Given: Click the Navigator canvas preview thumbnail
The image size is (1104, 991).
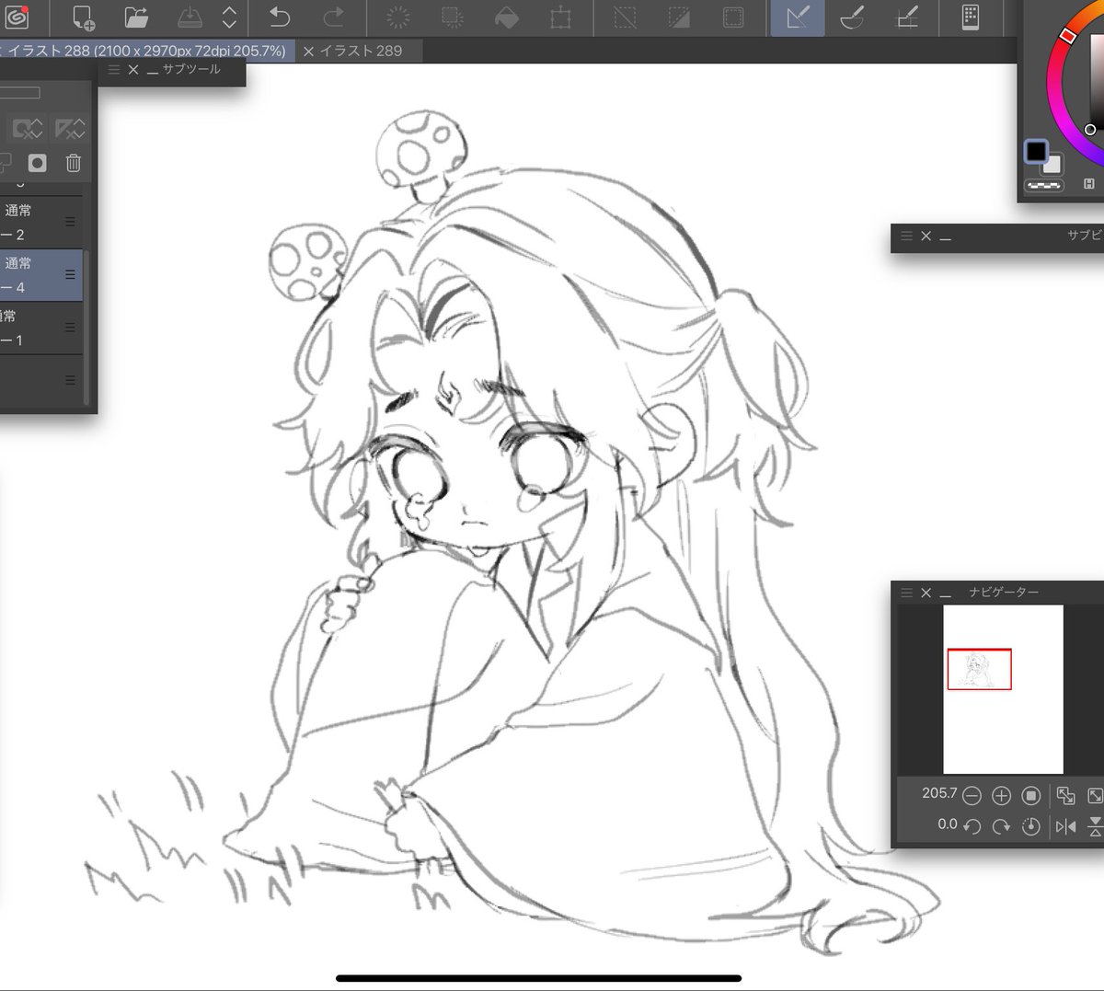Looking at the screenshot, I should (x=1003, y=689).
